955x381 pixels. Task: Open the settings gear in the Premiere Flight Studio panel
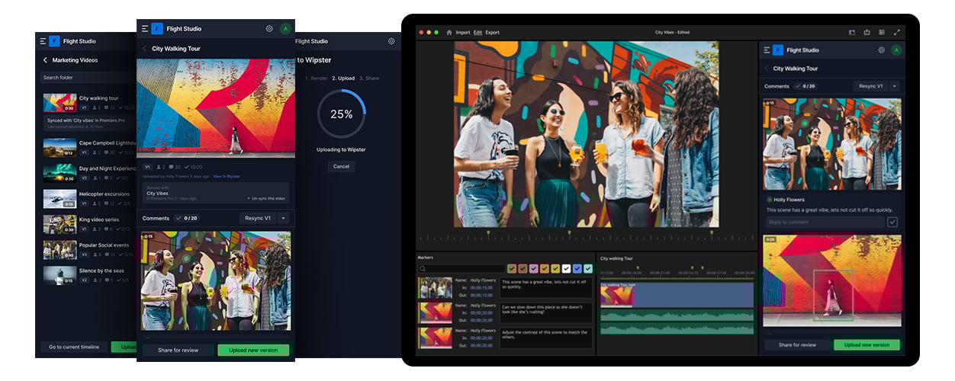(881, 50)
